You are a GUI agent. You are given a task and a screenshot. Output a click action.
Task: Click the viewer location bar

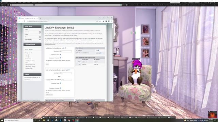click(x=65, y=5)
